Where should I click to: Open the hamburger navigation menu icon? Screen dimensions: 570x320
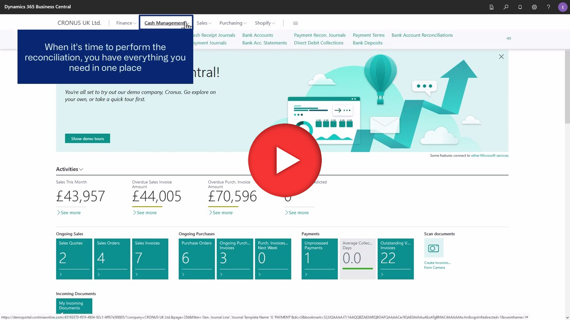(295, 23)
